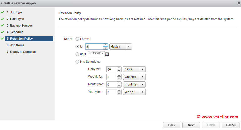Increment the Daily for spinner
Screen dimensions: 241x130
pos(119,68)
